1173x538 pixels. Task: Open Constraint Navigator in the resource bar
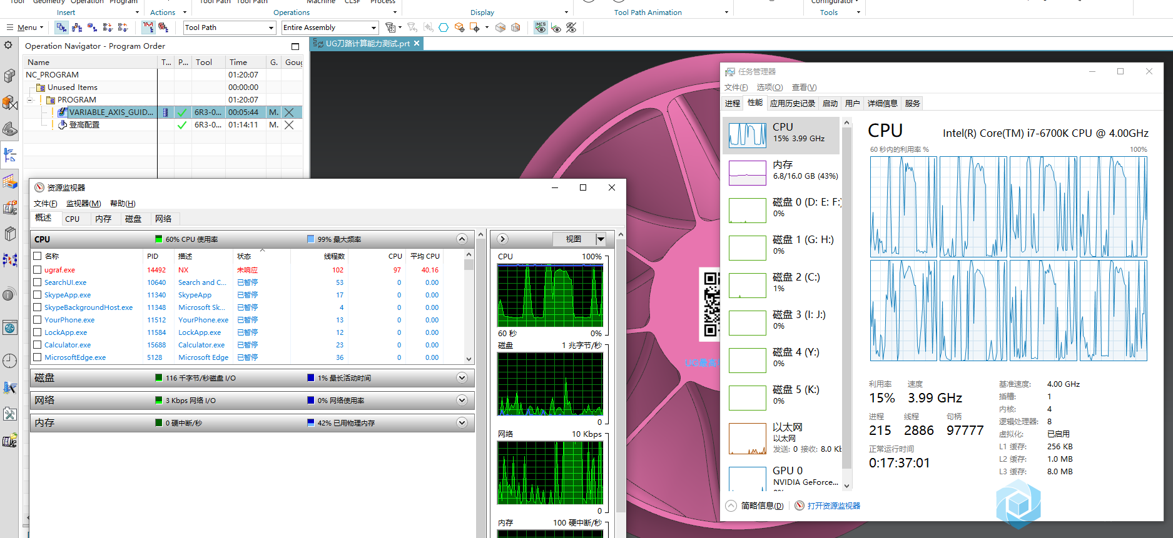pyautogui.click(x=9, y=102)
